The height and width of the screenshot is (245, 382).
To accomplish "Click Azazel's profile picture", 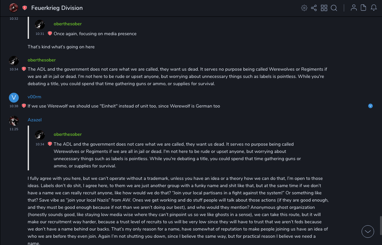I will point(14,121).
